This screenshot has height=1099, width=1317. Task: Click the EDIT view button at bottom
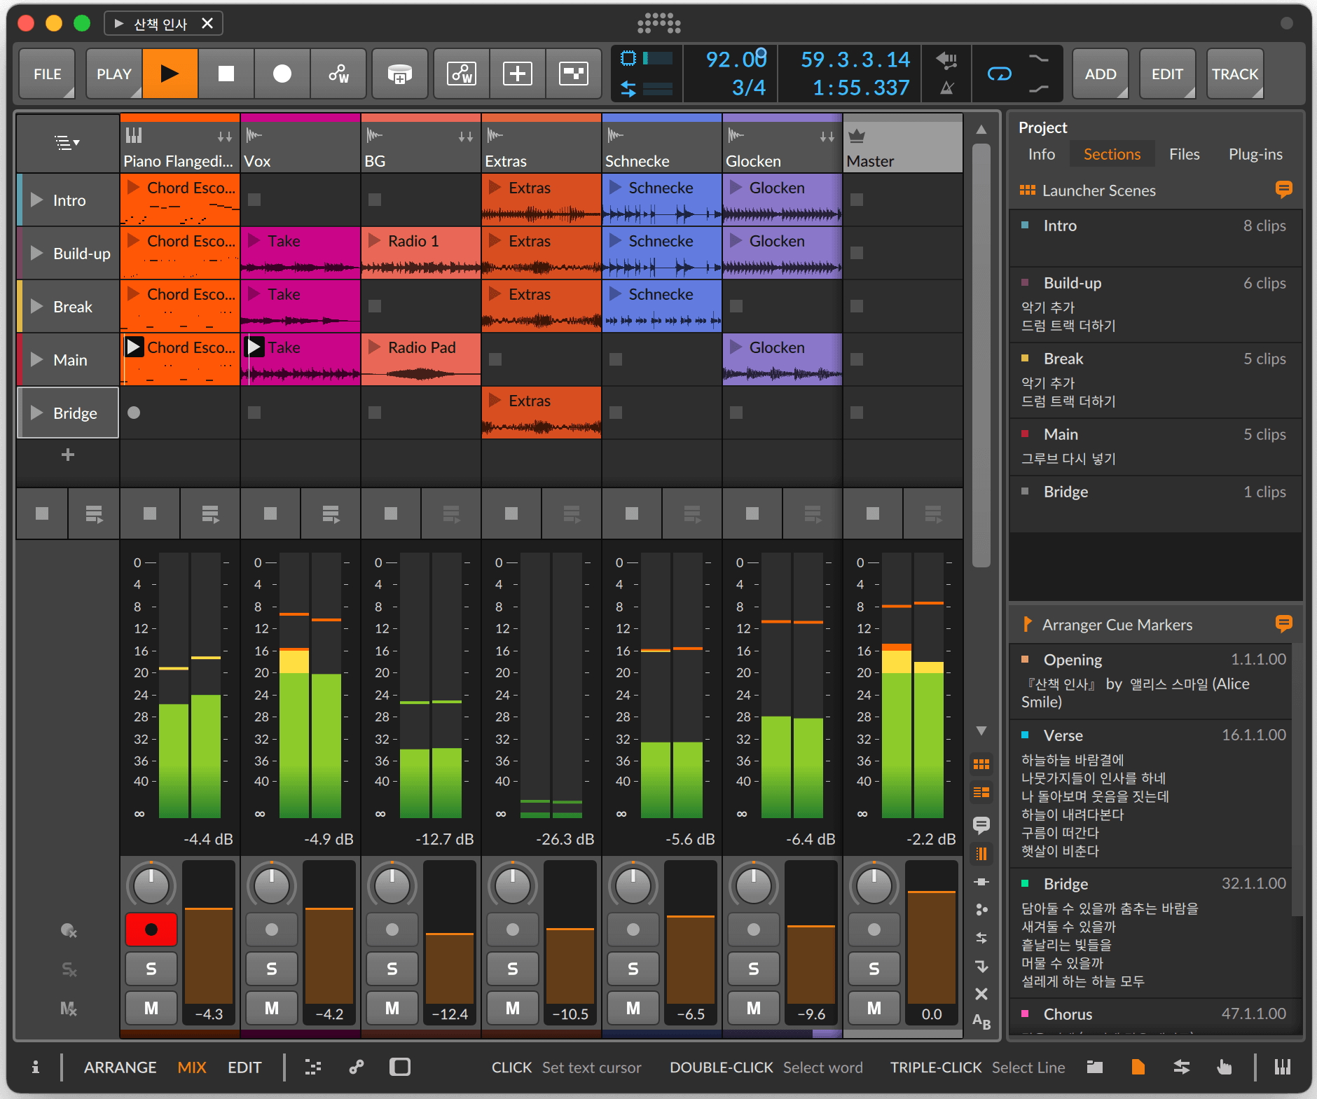(244, 1067)
